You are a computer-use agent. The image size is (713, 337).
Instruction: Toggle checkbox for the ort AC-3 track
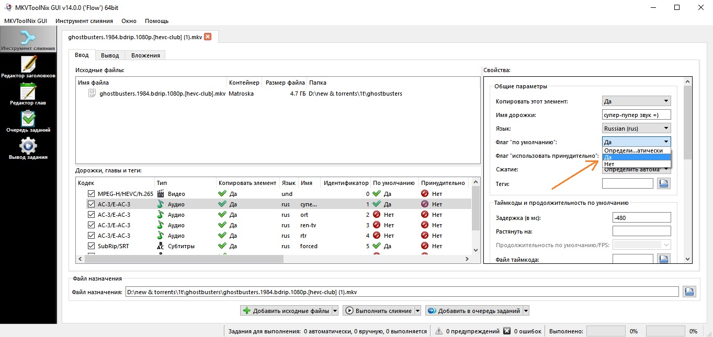coord(92,215)
